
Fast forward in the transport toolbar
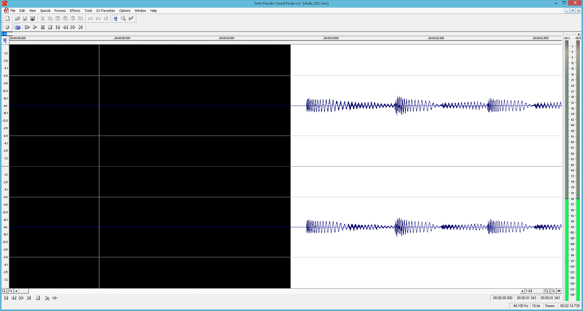pyautogui.click(x=73, y=27)
